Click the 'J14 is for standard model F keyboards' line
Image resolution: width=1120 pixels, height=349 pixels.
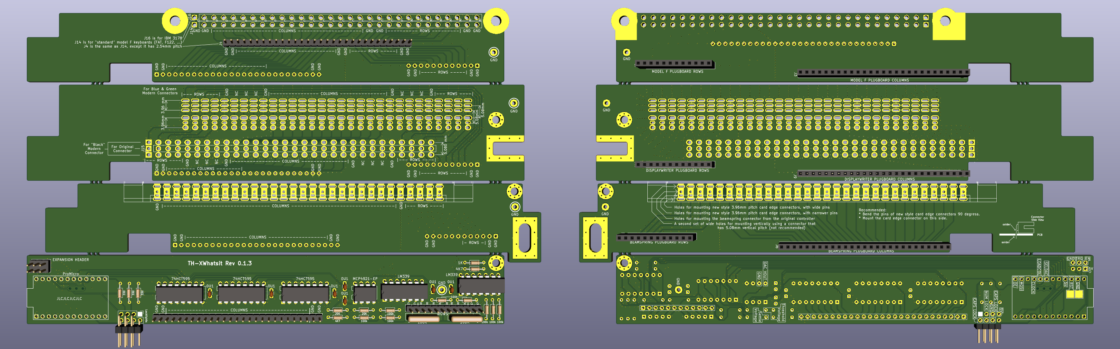click(x=128, y=42)
